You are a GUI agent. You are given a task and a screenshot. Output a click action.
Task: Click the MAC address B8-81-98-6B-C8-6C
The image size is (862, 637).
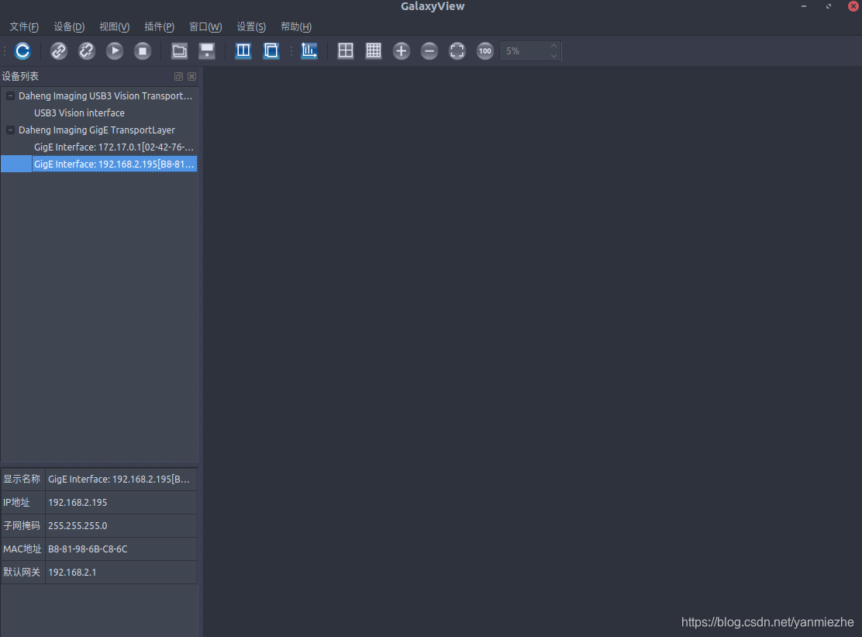(121, 549)
